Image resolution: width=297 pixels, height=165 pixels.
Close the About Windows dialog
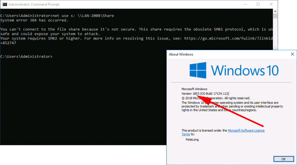292,54
